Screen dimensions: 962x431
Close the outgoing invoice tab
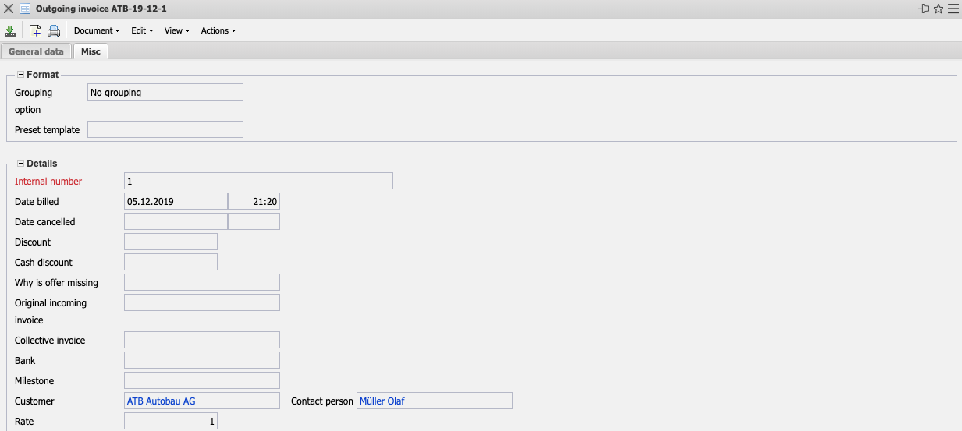pos(9,9)
